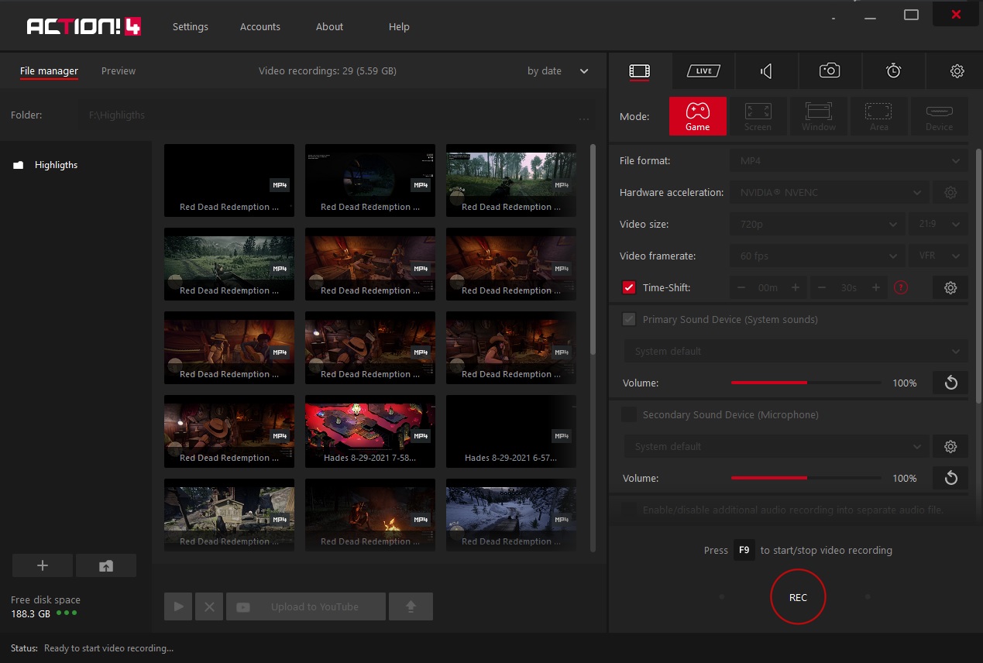Open the folder location button beside plus
Viewport: 983px width, 663px height.
pyautogui.click(x=106, y=565)
